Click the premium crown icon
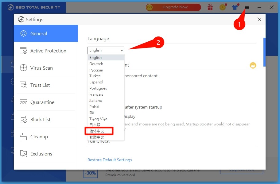 click(x=253, y=65)
